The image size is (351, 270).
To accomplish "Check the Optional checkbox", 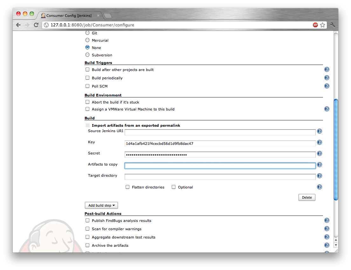I will click(x=174, y=187).
